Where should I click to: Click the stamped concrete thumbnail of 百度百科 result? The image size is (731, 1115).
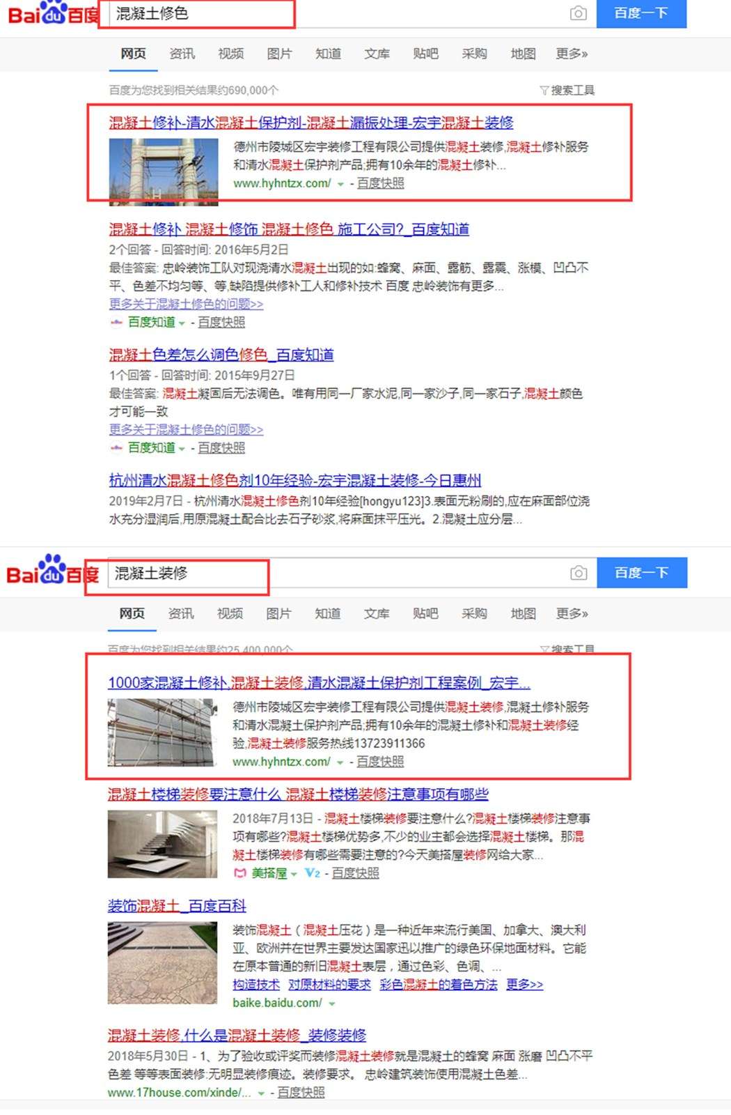(162, 962)
